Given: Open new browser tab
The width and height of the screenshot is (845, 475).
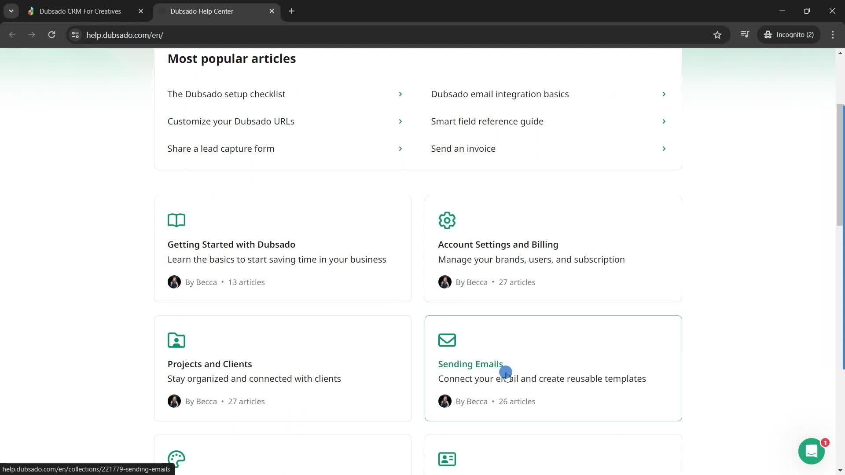Looking at the screenshot, I should click(291, 11).
